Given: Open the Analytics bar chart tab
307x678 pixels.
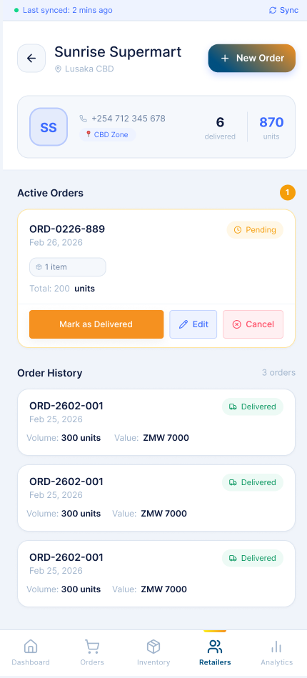Looking at the screenshot, I should pos(277,652).
